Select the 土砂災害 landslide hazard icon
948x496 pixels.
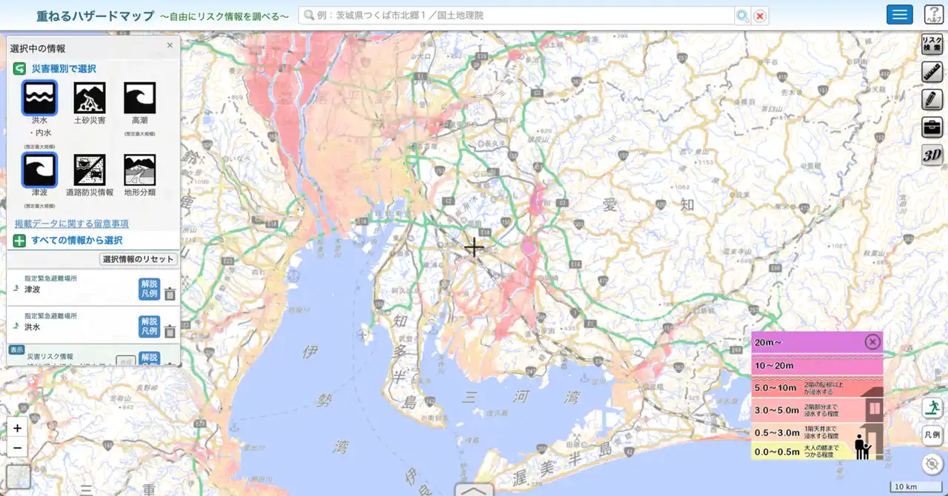90,97
